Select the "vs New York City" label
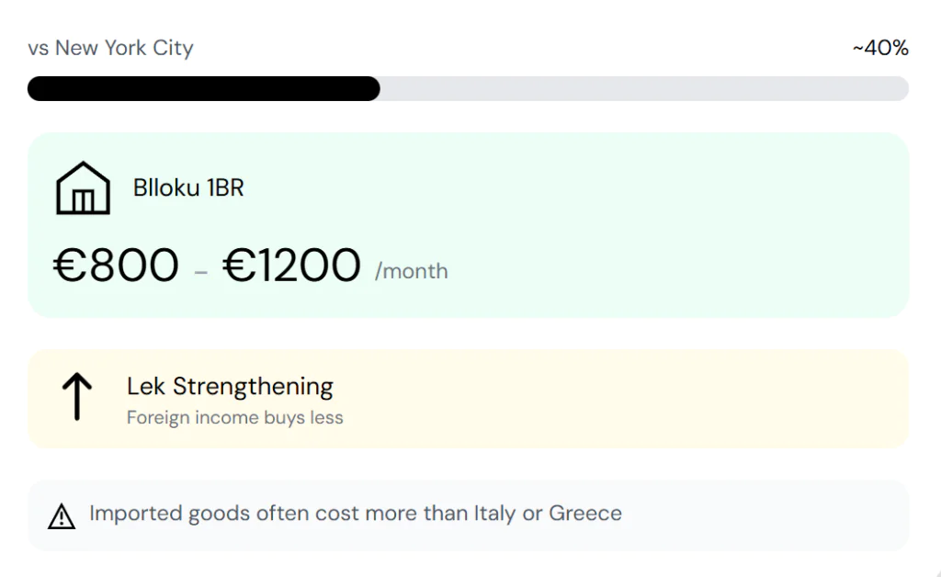This screenshot has height=577, width=941. [x=110, y=48]
